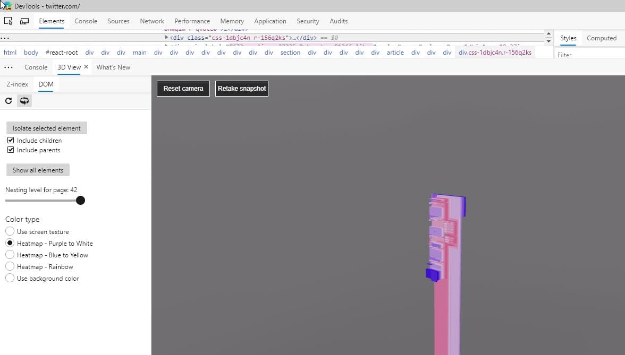
Task: Select main in the breadcrumb trail
Action: pos(139,53)
